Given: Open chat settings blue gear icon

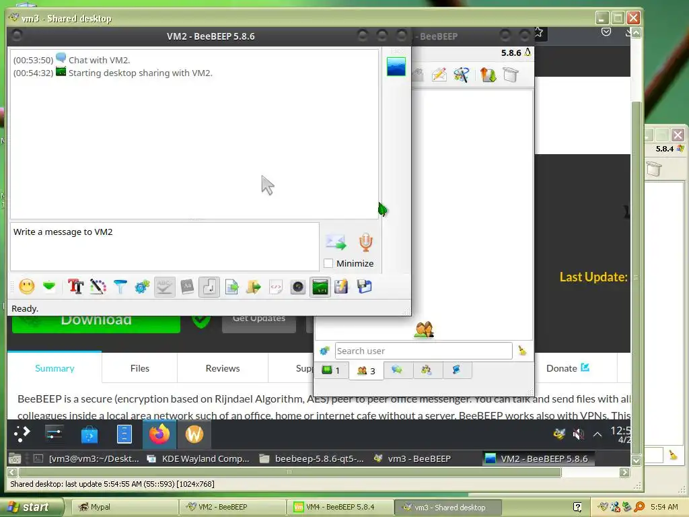Looking at the screenshot, I should [x=143, y=287].
